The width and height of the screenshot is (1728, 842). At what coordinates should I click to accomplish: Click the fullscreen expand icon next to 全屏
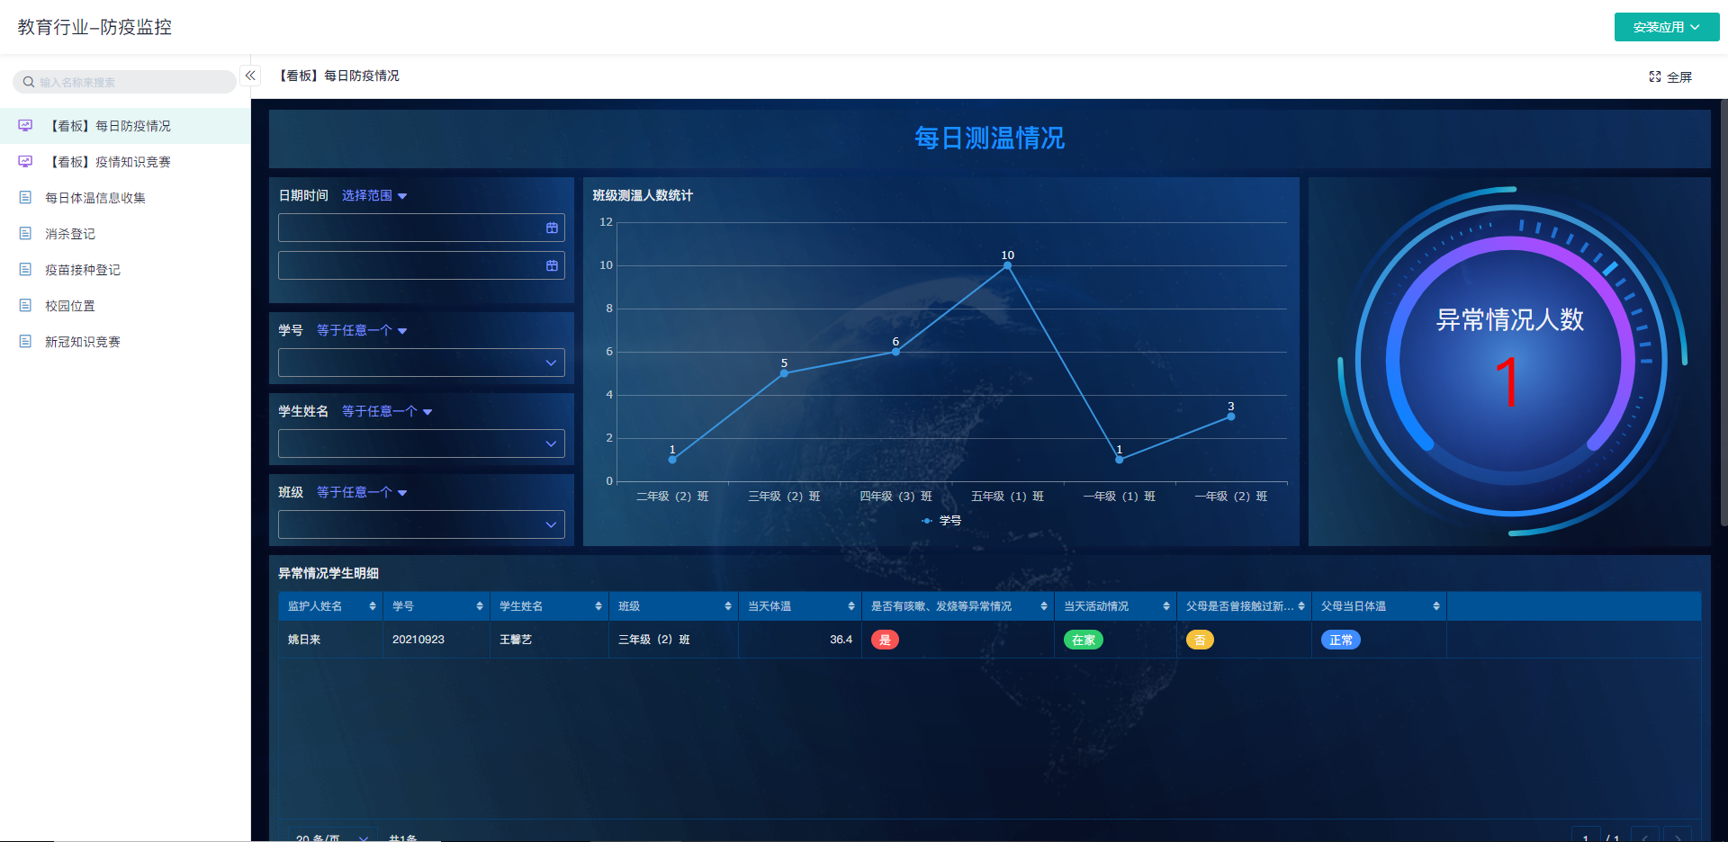pyautogui.click(x=1655, y=76)
